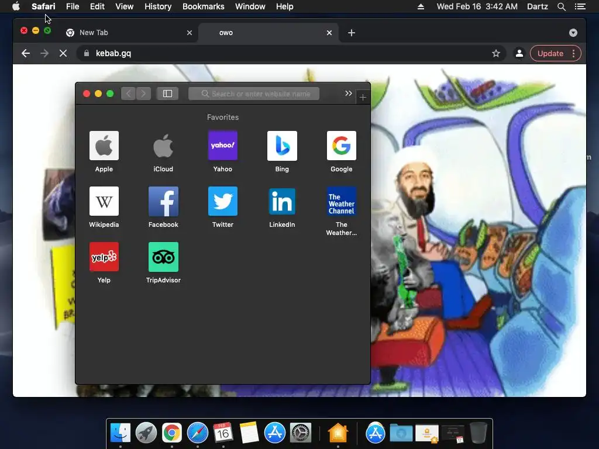Open the Edit menu
Image resolution: width=599 pixels, height=449 pixels.
pos(97,6)
